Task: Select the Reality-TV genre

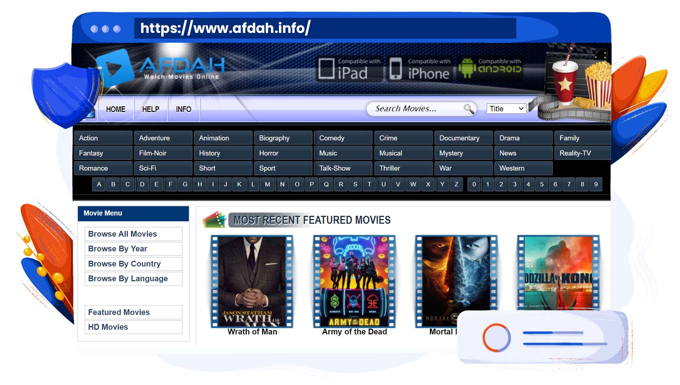Action: click(583, 153)
